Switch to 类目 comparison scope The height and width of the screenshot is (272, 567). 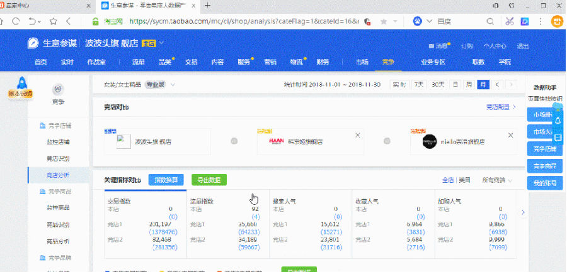(x=465, y=180)
